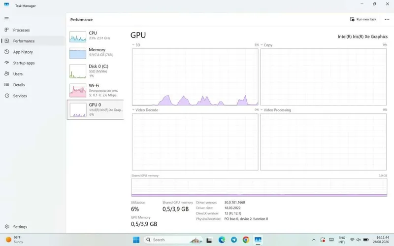Launch Microsoft Edge from taskbar
This screenshot has height=246, width=394.
tap(222, 240)
